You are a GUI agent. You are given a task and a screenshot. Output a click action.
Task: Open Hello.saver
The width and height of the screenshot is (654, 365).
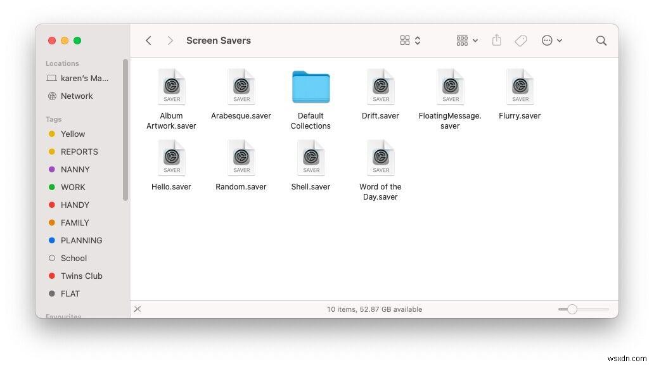[x=171, y=158]
